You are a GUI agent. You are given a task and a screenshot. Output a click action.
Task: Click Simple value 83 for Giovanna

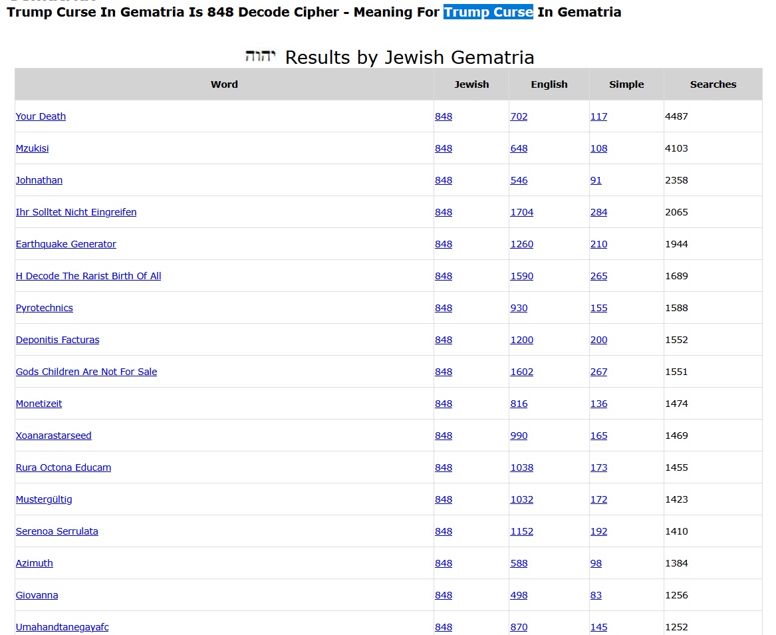[x=596, y=595]
